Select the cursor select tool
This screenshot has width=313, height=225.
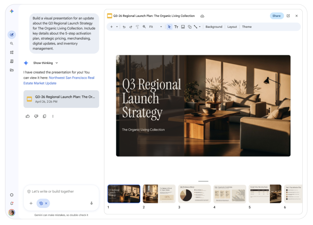(169, 27)
